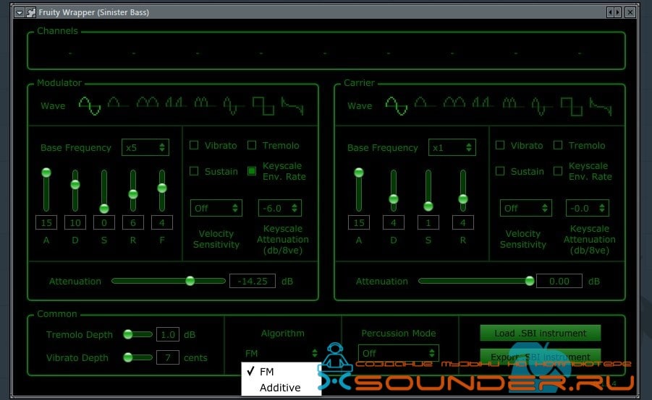Open Percussion Mode dropdown
Image resolution: width=652 pixels, height=400 pixels.
click(398, 353)
